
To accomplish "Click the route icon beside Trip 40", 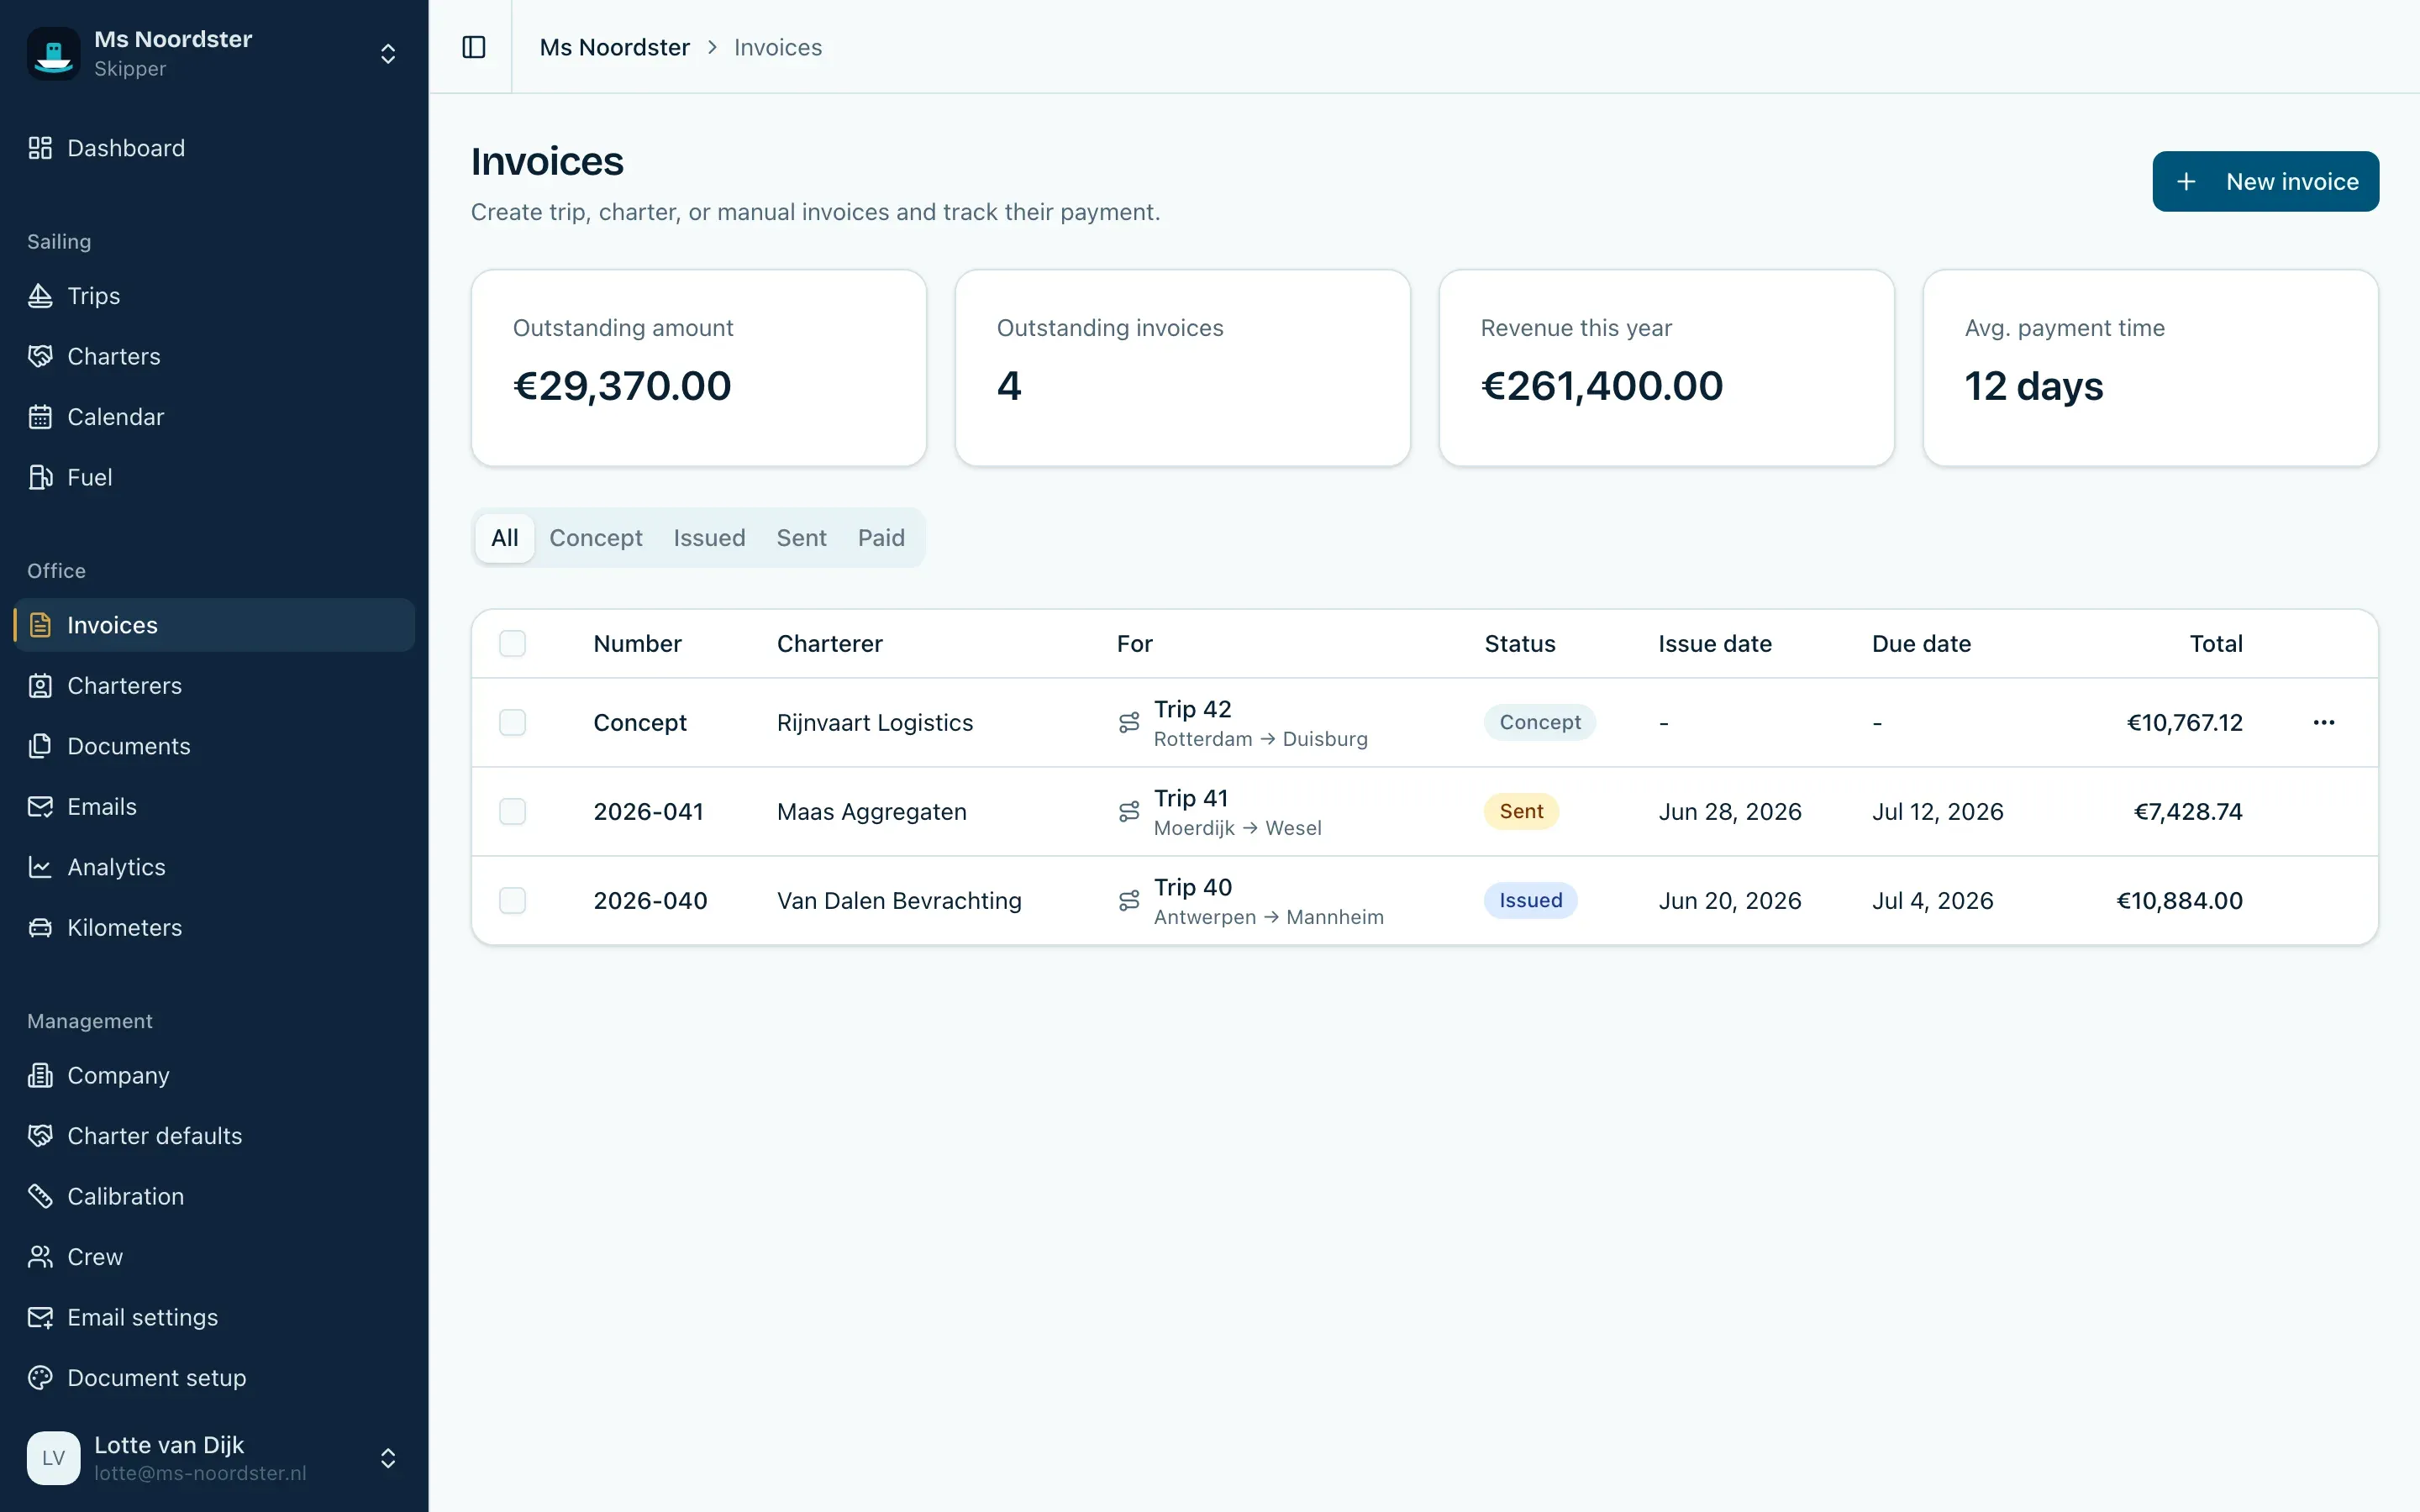I will (1129, 901).
